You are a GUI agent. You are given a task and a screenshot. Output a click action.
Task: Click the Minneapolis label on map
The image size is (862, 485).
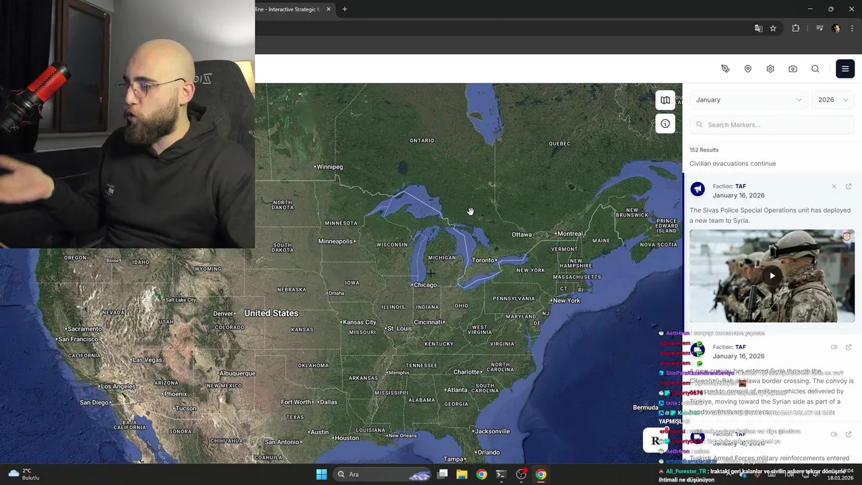tap(335, 241)
